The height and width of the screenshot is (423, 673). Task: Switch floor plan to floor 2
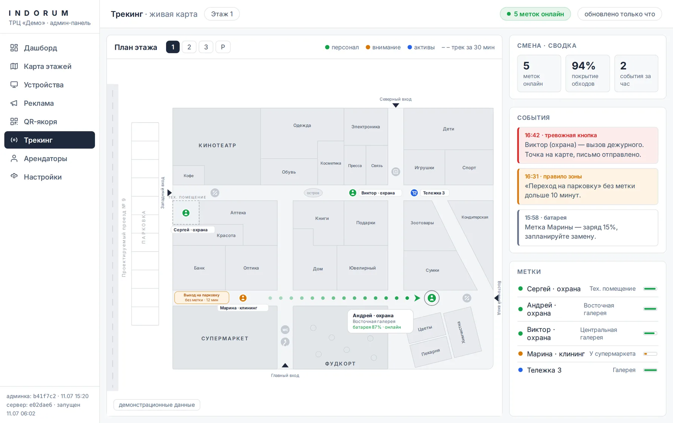pyautogui.click(x=189, y=47)
